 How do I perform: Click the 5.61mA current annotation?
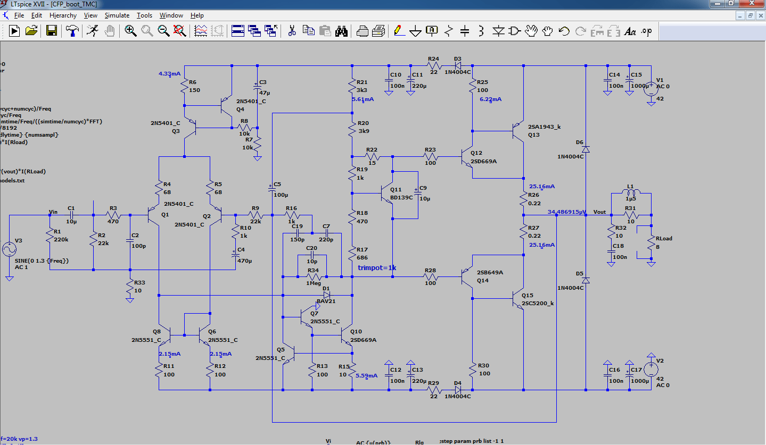coord(363,99)
